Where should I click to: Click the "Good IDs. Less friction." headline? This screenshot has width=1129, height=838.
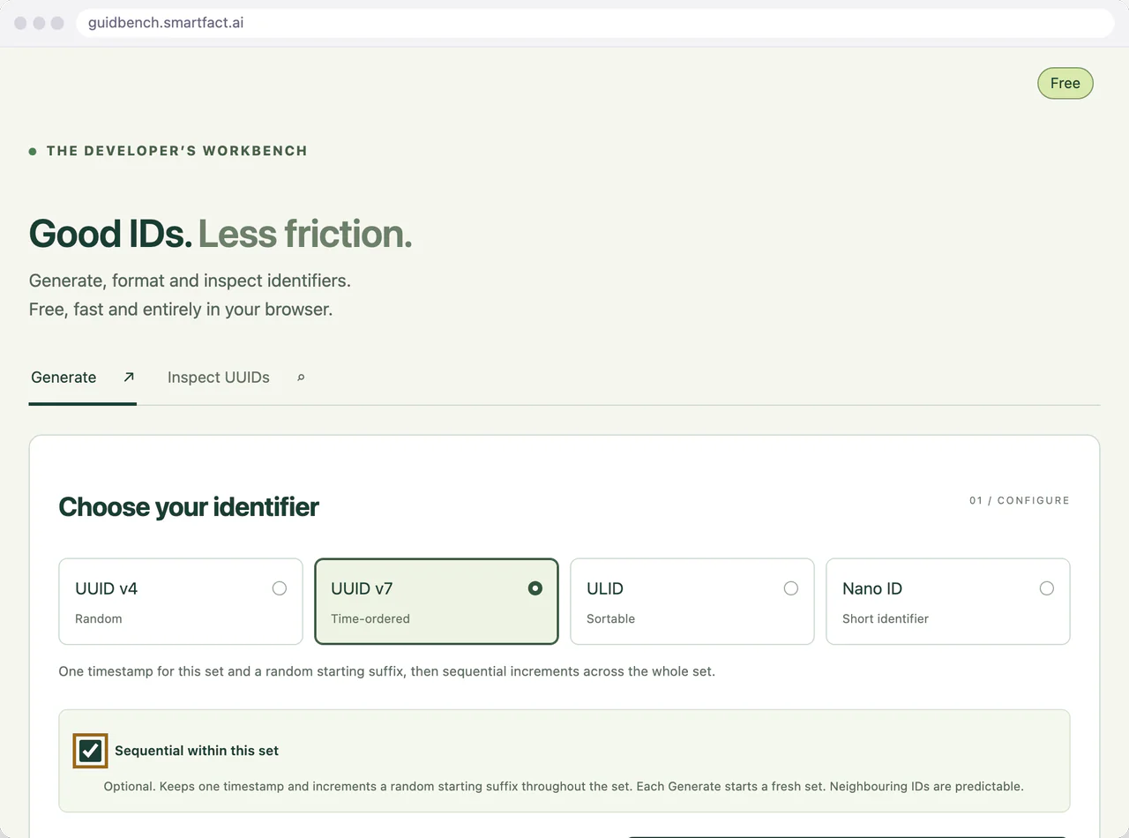221,234
